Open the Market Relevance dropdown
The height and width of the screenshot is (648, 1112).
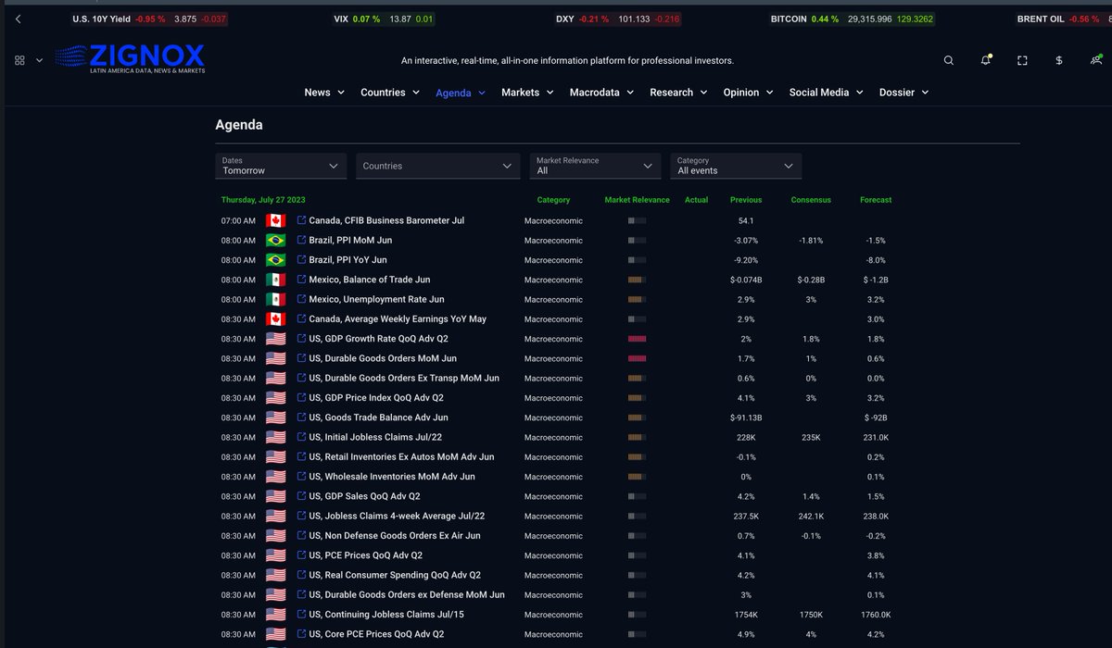click(x=595, y=166)
